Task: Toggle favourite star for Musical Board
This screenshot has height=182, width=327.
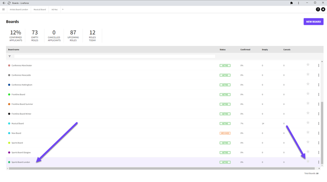Action: [x=308, y=123]
